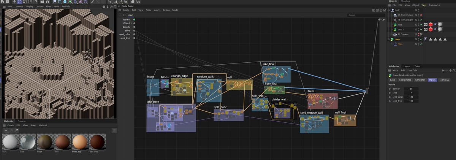456x160 pixels.
Task: Select the Move tool in top toolbar
Action: pyautogui.click(x=14, y=2)
